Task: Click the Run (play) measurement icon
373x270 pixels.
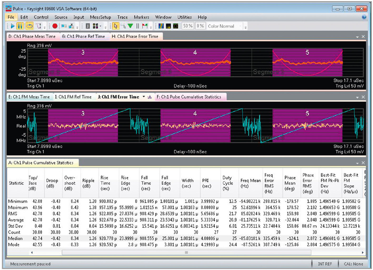Action: (12, 26)
